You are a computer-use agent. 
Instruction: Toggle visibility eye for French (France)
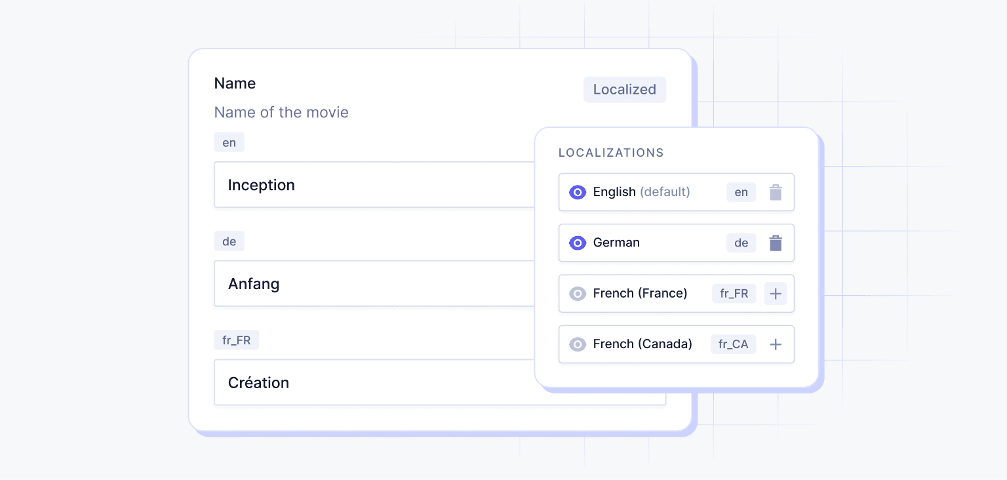(578, 294)
